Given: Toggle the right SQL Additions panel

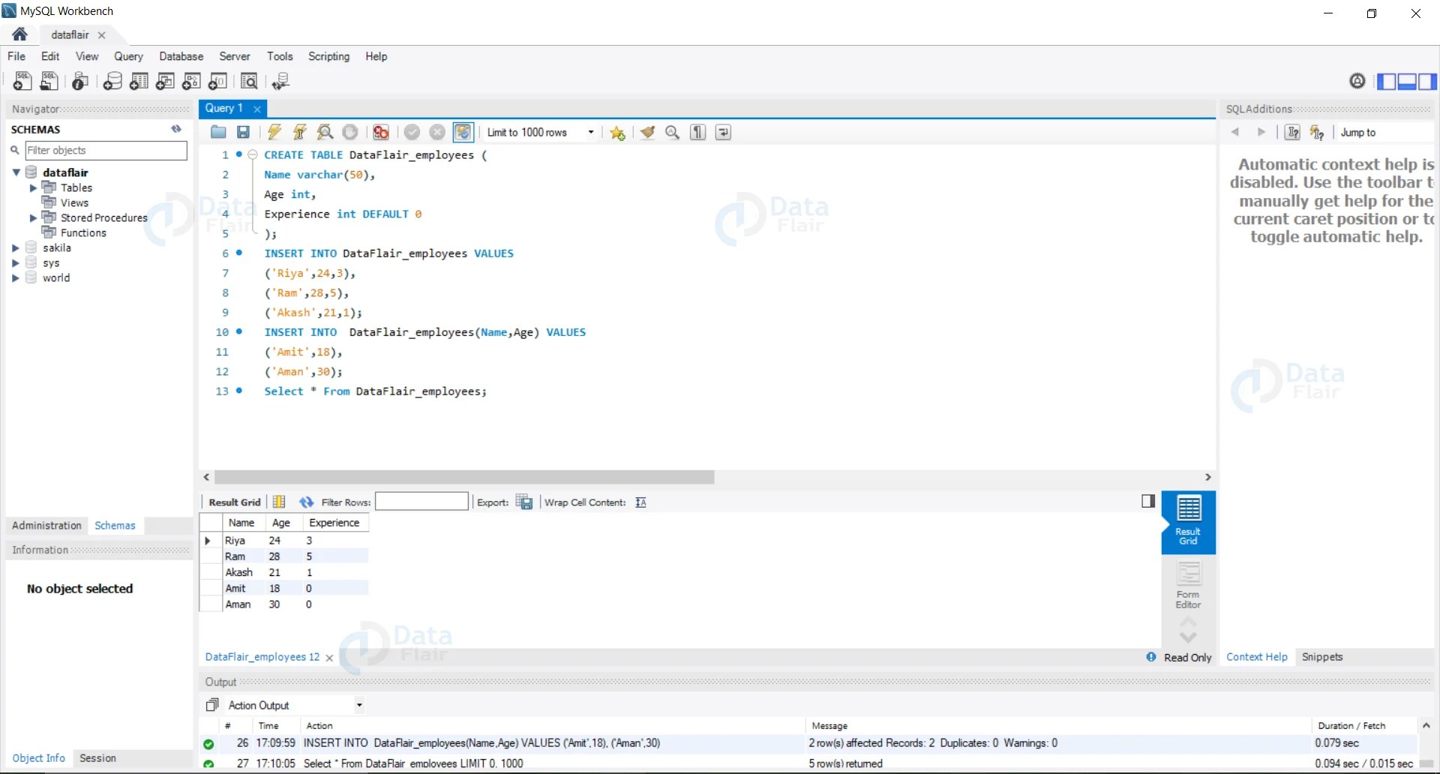Looking at the screenshot, I should (x=1427, y=81).
